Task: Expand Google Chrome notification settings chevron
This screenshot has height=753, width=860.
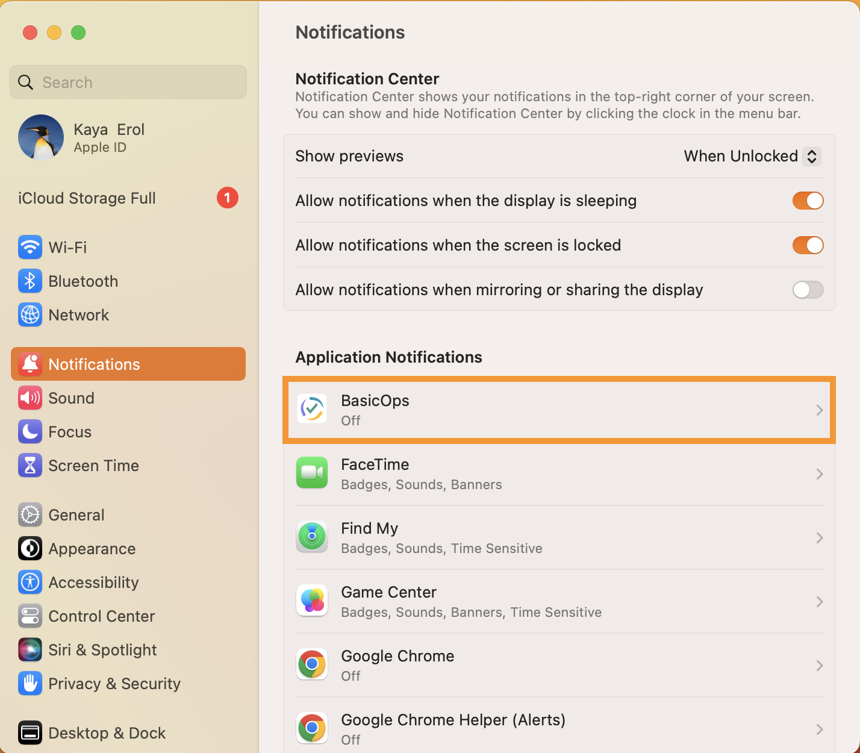Action: point(820,666)
